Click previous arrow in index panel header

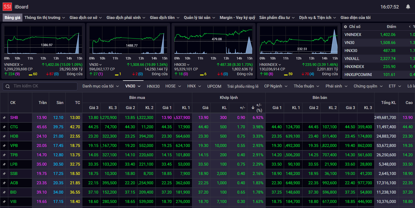click(410, 27)
